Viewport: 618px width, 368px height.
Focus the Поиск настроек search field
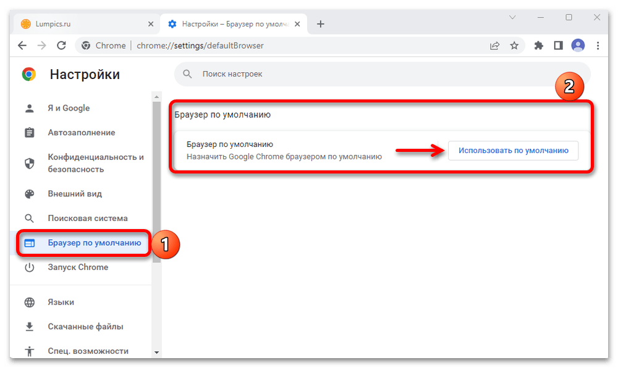tap(383, 74)
